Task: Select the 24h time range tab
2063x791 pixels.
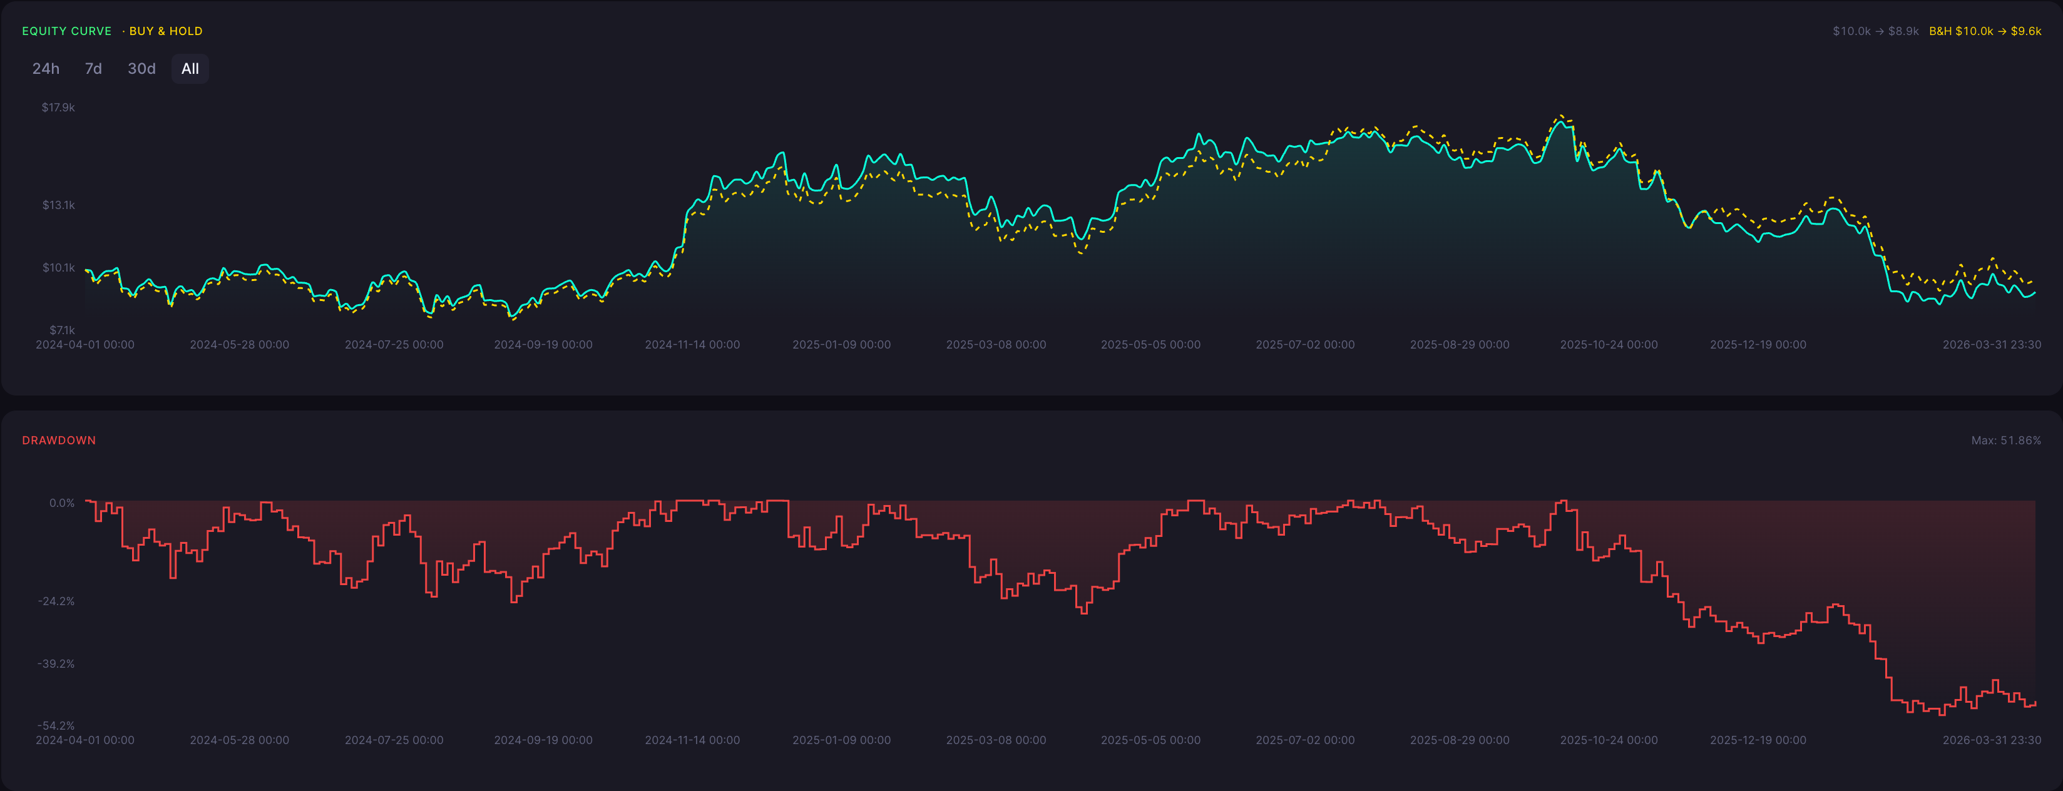Action: (x=46, y=69)
